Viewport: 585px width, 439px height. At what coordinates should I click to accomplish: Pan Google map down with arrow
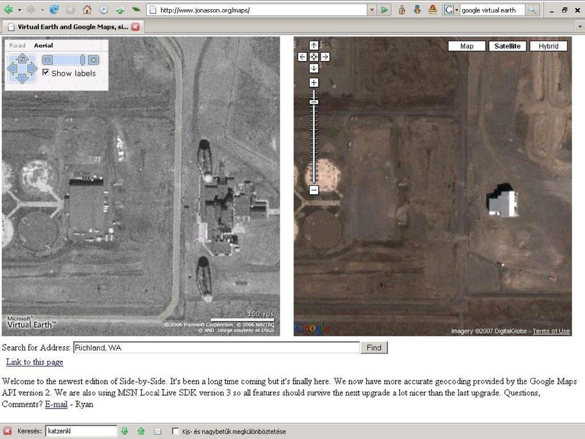pos(314,68)
